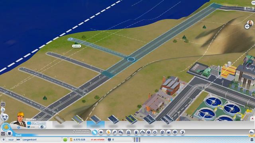The height and width of the screenshot is (143, 255).
Task: Click the game clock showing 15:27
Action: pos(11,139)
